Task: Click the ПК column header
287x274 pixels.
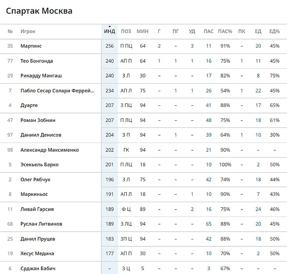Action: pos(241,31)
